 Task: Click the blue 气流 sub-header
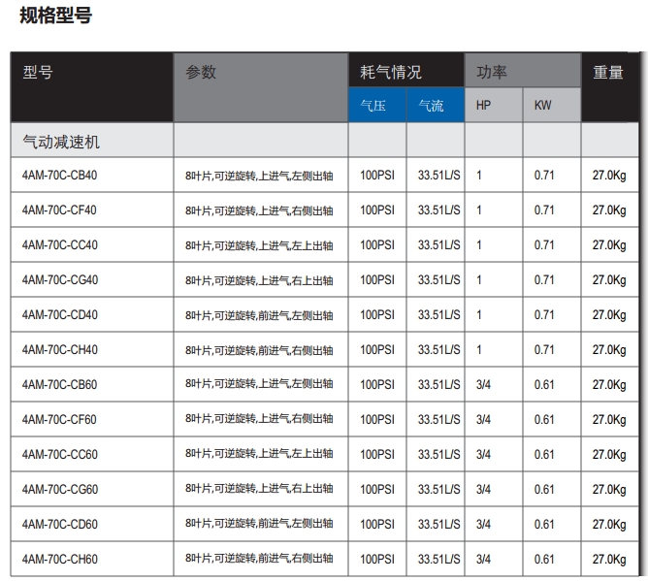[x=432, y=106]
